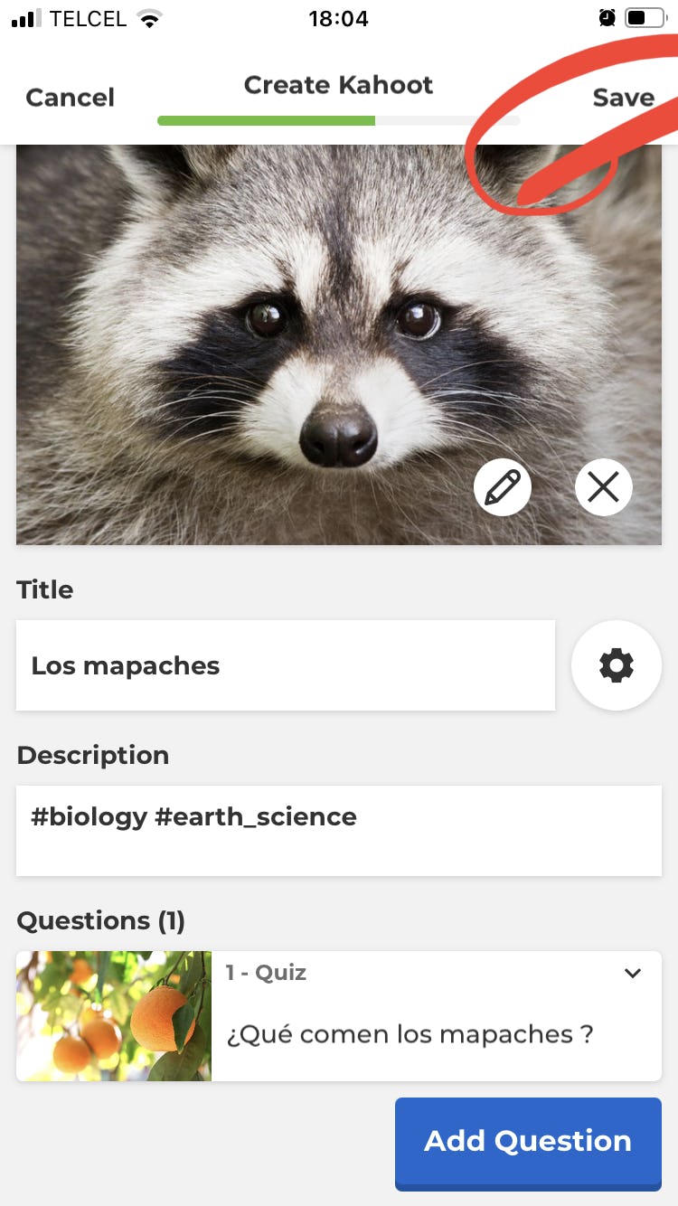
Task: Tap the Wi-Fi icon in status bar
Action: [x=148, y=18]
